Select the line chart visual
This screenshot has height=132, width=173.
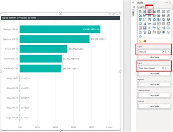[168, 11]
